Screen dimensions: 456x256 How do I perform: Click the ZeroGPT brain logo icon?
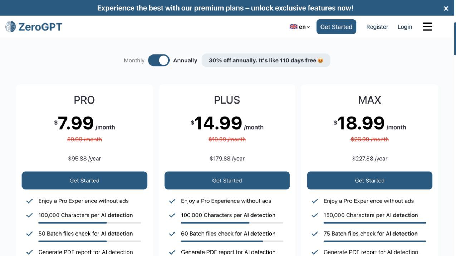[x=11, y=27]
